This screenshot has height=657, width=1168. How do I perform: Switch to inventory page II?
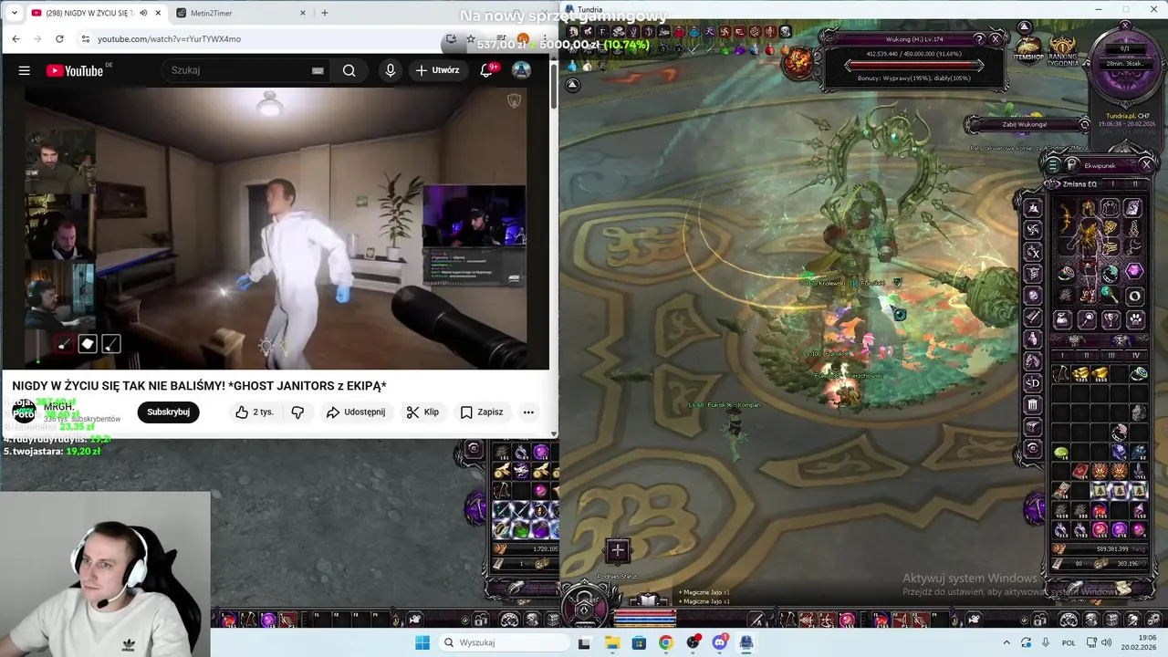tap(1087, 356)
